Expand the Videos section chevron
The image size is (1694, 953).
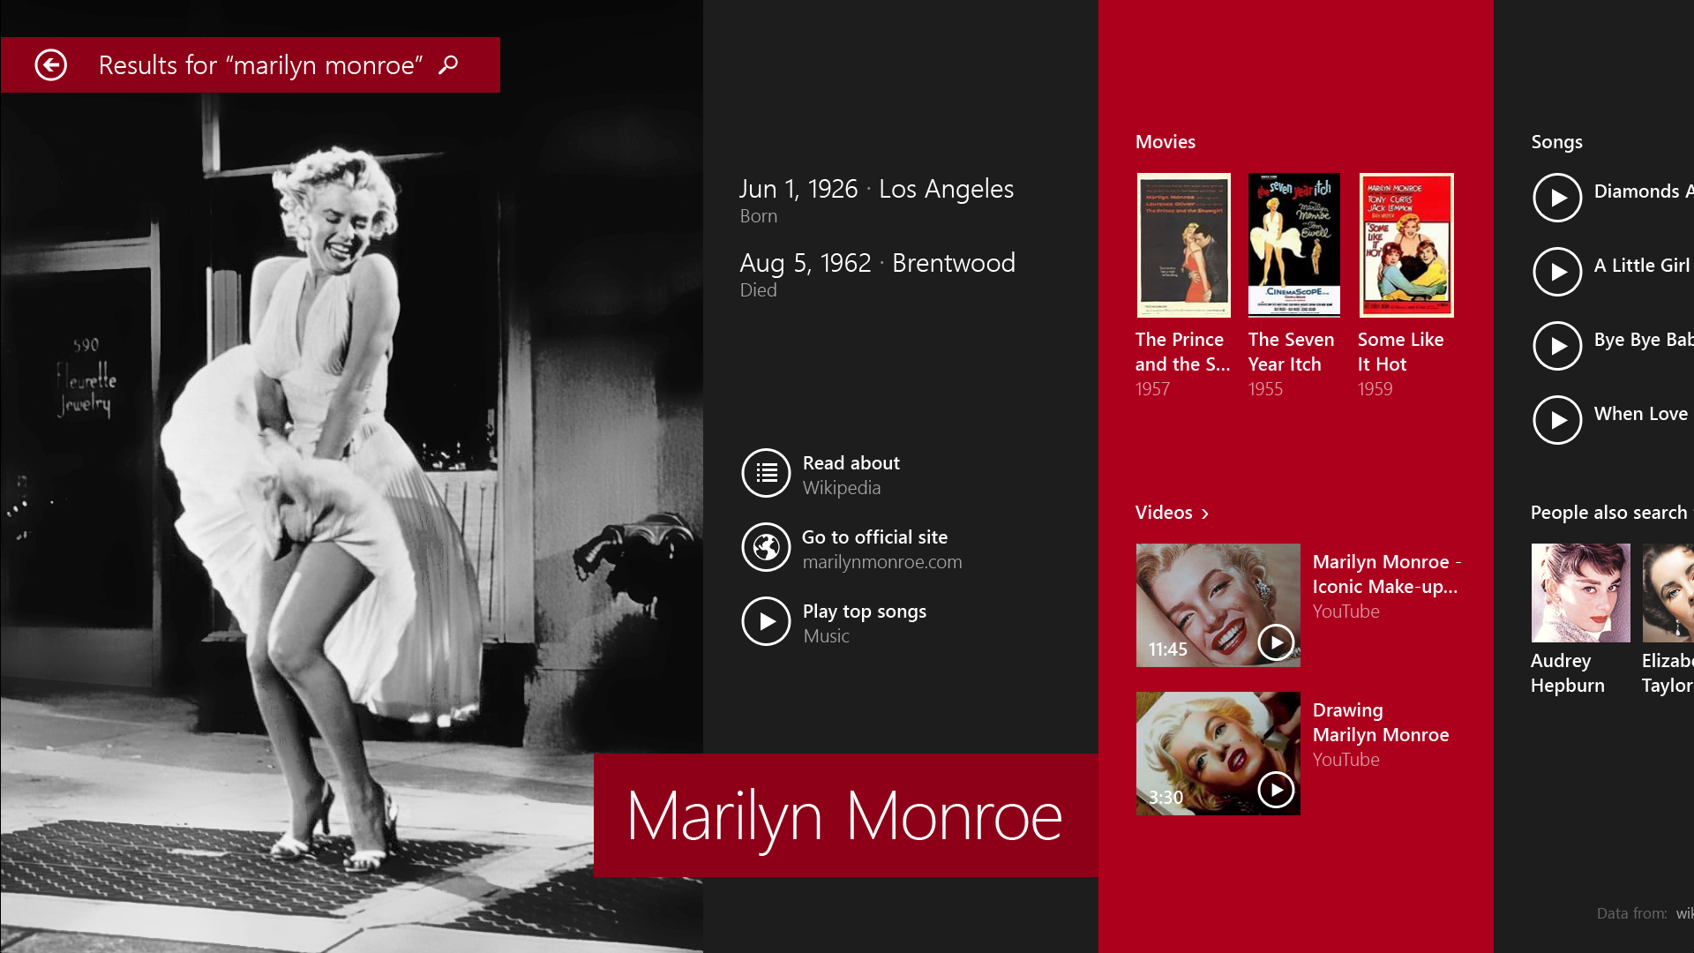[1205, 514]
